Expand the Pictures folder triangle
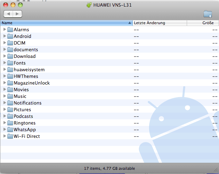This screenshot has height=174, width=219. click(x=5, y=109)
